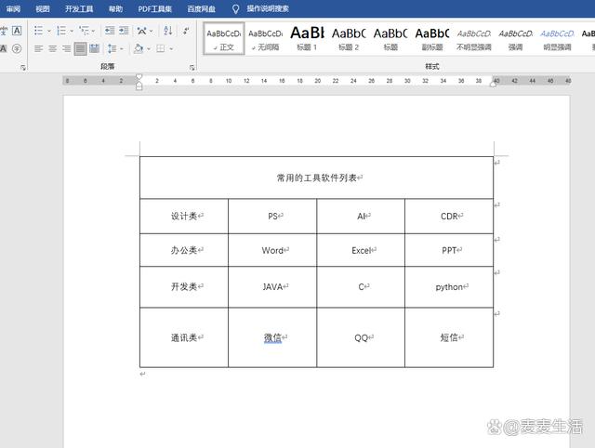Open 百度网盘 tab
Screen dimensions: 595x448
(201, 8)
